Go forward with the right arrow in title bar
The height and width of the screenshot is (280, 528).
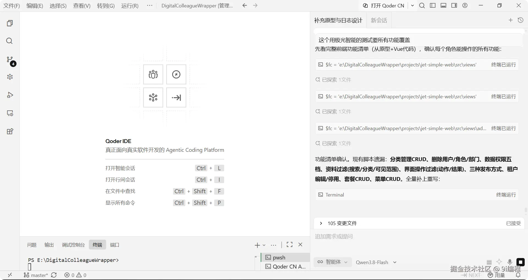click(x=255, y=5)
